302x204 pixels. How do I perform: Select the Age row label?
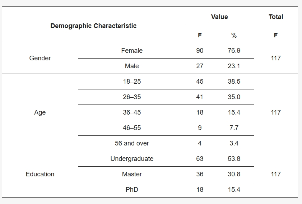(40, 112)
